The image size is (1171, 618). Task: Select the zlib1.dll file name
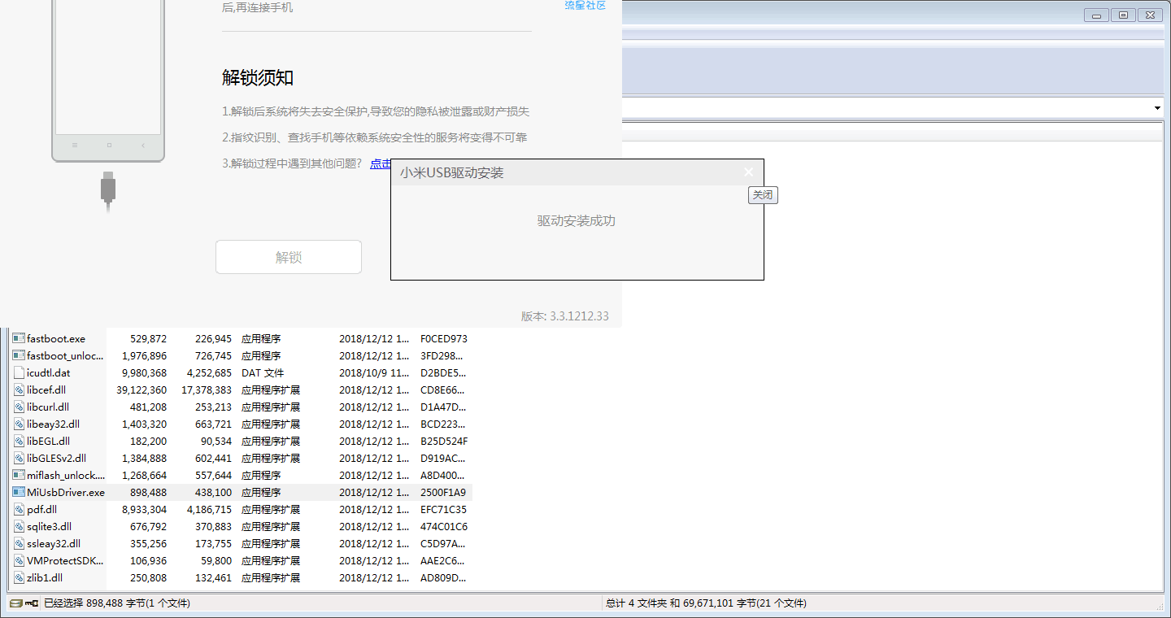45,577
